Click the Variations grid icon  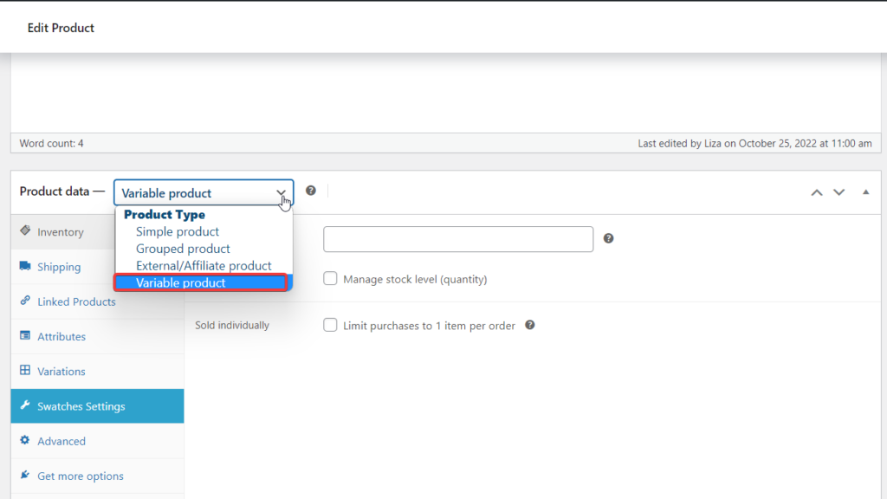25,371
